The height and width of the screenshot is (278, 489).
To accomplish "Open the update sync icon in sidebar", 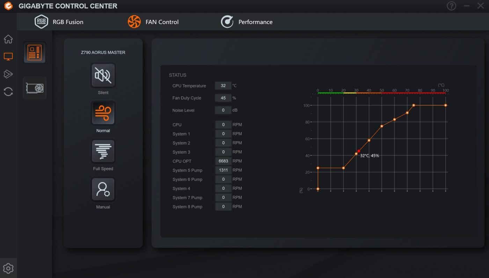I will pos(8,92).
